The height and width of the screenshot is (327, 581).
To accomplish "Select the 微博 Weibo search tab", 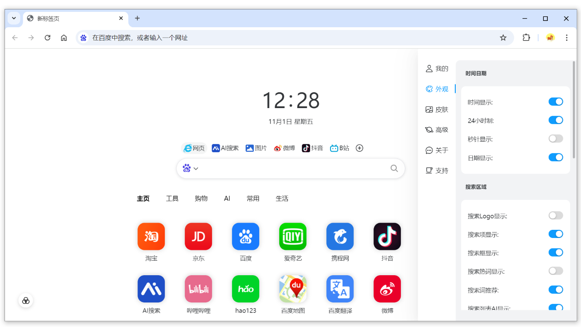I will 285,148.
